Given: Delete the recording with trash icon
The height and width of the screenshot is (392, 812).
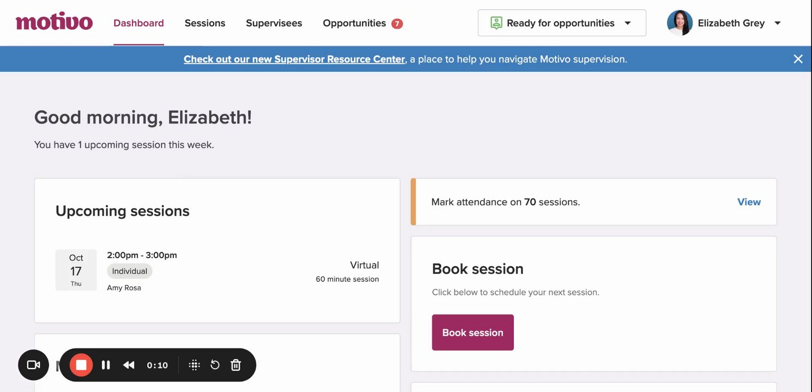Looking at the screenshot, I should tap(235, 365).
